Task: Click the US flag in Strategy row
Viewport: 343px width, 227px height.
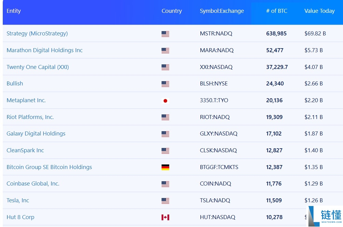Action: (165, 34)
